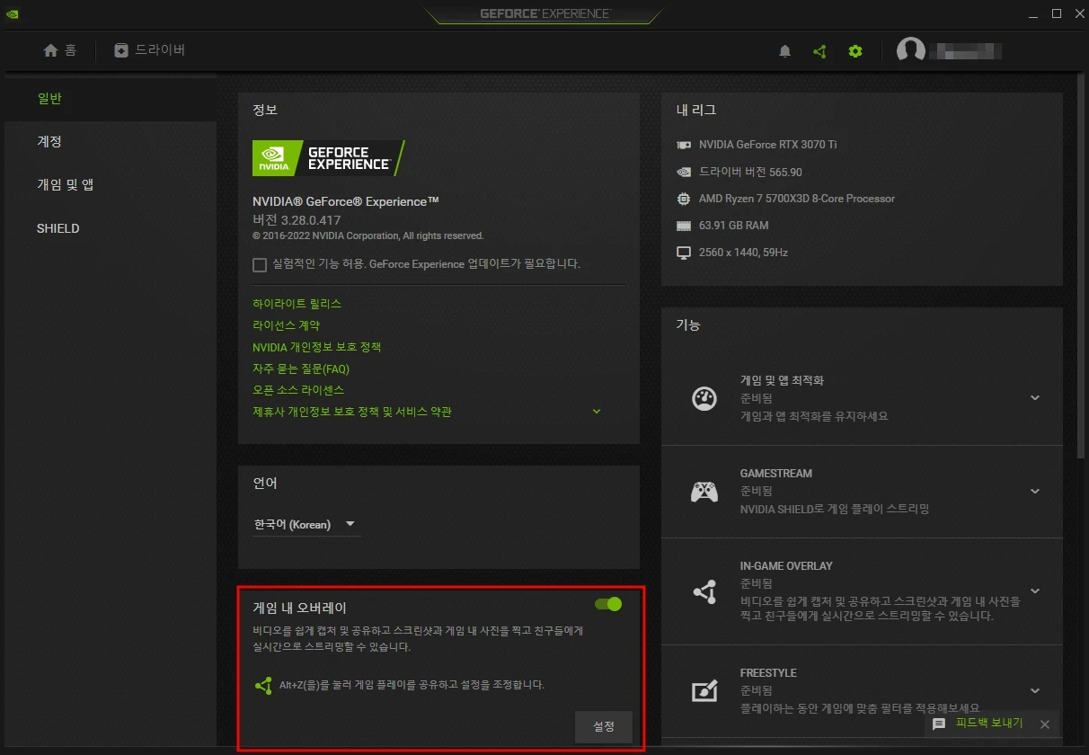The height and width of the screenshot is (755, 1089).
Task: Open the settings gear icon
Action: pyautogui.click(x=855, y=51)
